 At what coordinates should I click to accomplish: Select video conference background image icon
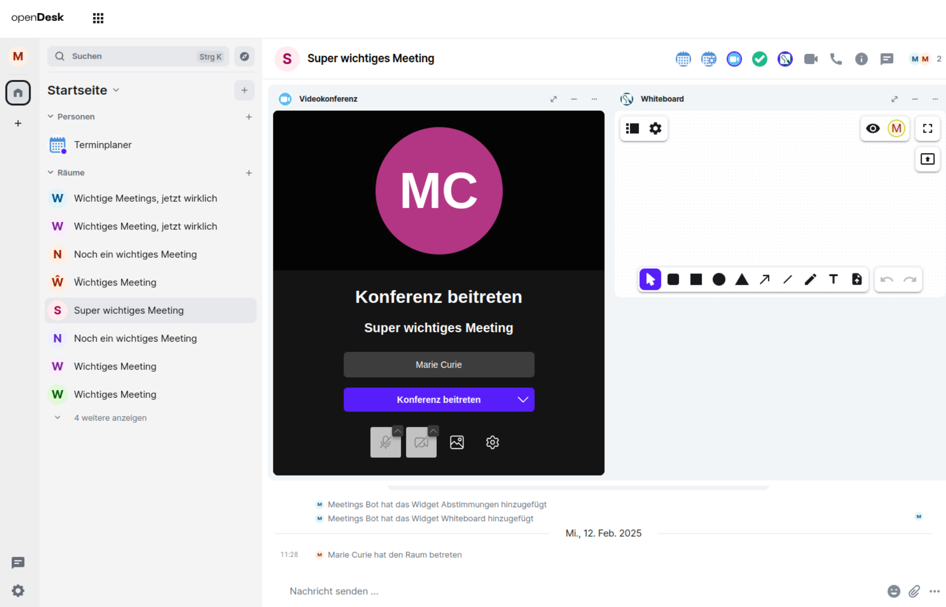click(x=457, y=443)
